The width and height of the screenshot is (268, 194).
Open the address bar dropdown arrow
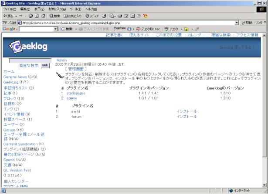237,23
